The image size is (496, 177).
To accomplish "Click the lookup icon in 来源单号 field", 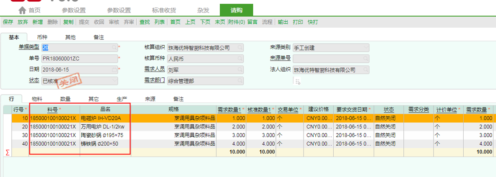I will (366, 59).
